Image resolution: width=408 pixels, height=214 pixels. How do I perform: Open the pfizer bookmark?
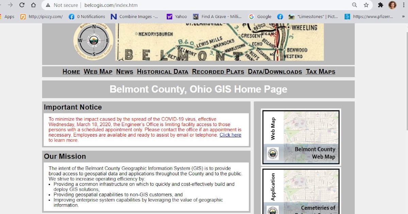369,17
